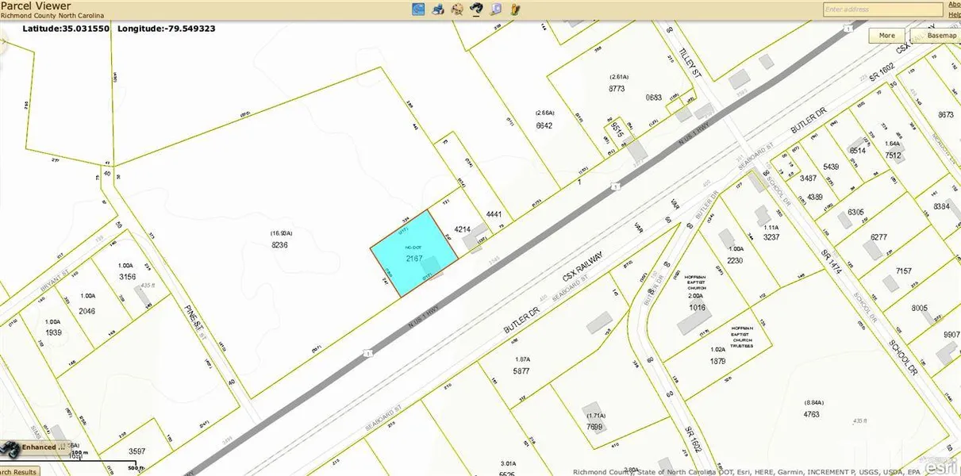
Task: Expand the More options button
Action: point(886,36)
